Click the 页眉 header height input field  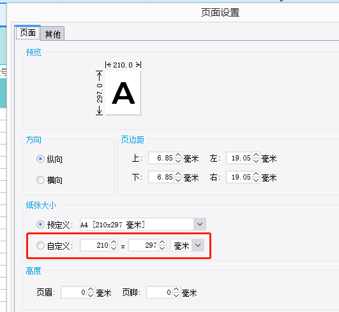pos(73,292)
